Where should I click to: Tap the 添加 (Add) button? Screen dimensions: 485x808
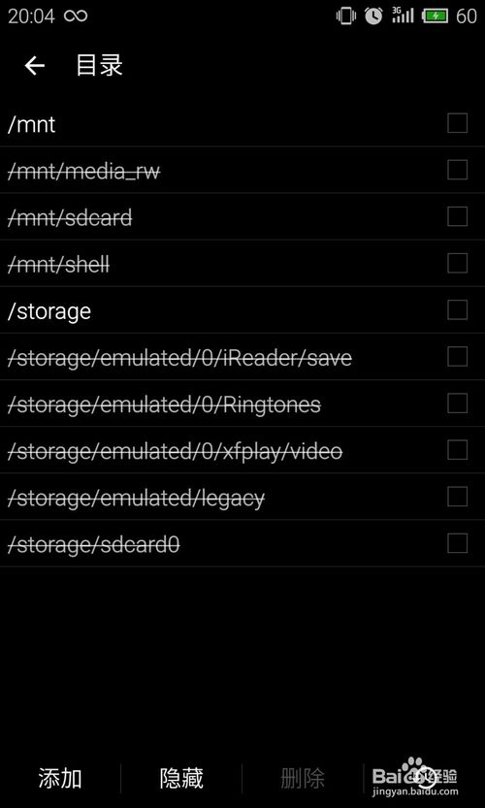tap(60, 778)
